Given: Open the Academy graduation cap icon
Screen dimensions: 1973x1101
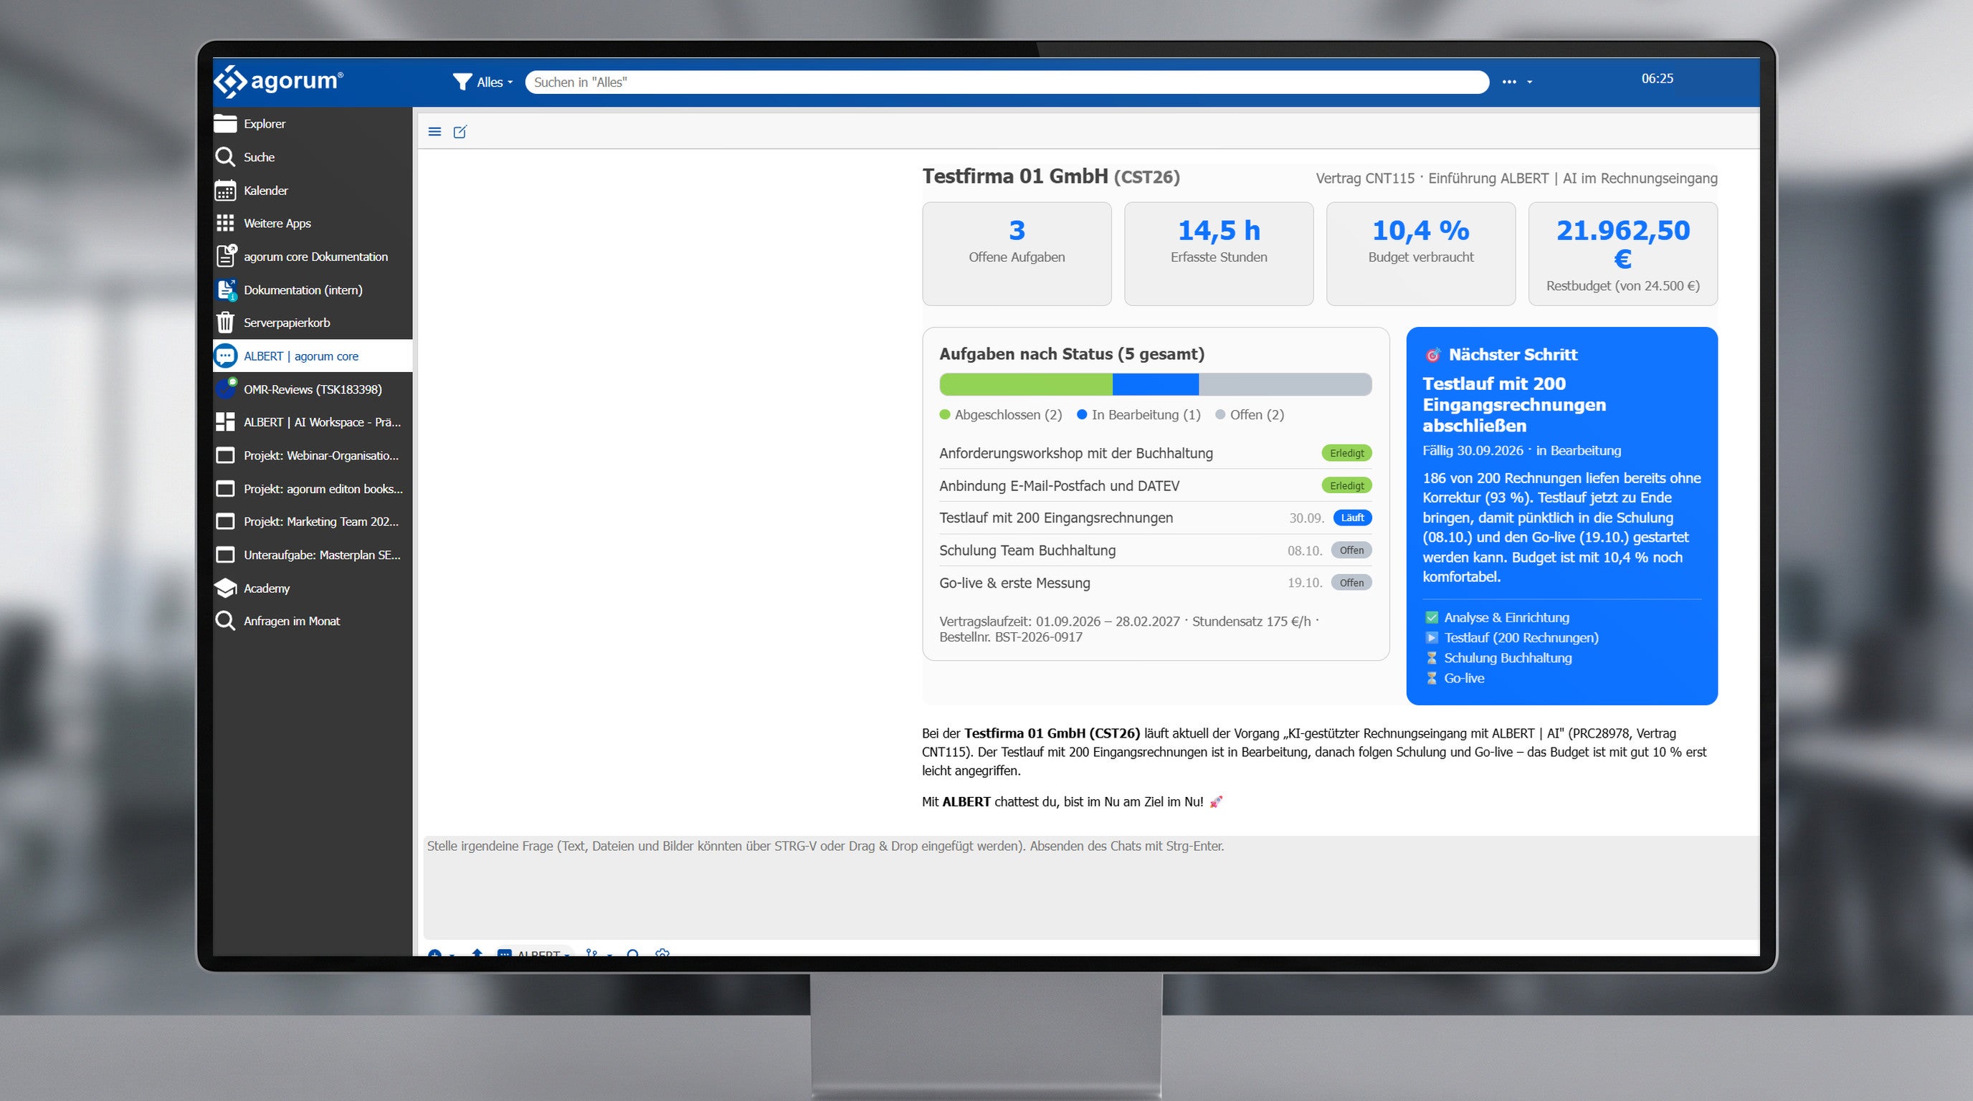Looking at the screenshot, I should tap(225, 588).
